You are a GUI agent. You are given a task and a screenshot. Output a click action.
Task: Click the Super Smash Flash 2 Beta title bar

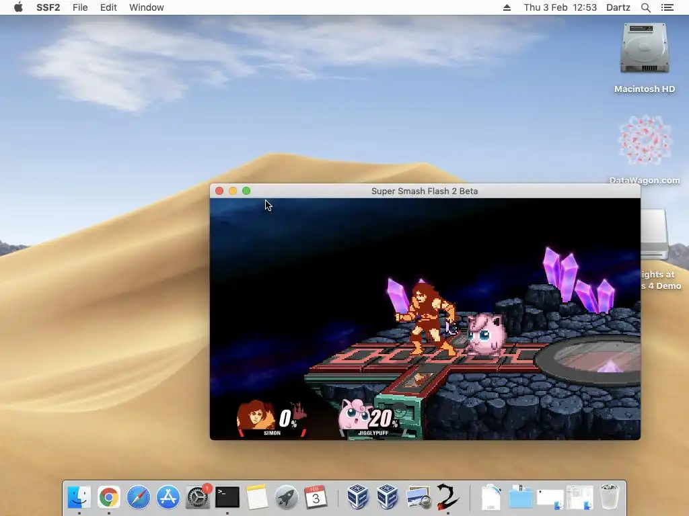[x=425, y=191]
